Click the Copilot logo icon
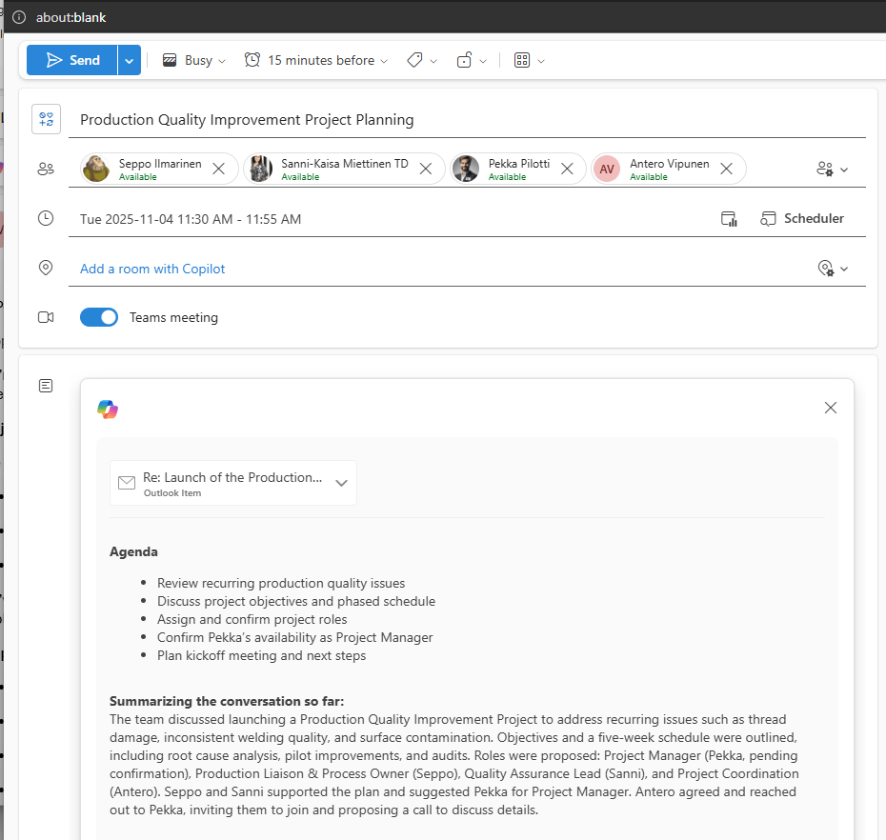This screenshot has width=886, height=840. pyautogui.click(x=108, y=410)
